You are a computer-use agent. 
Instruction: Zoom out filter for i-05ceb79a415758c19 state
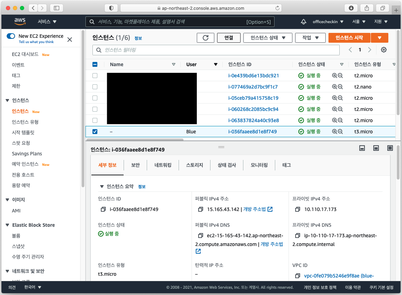(340, 98)
